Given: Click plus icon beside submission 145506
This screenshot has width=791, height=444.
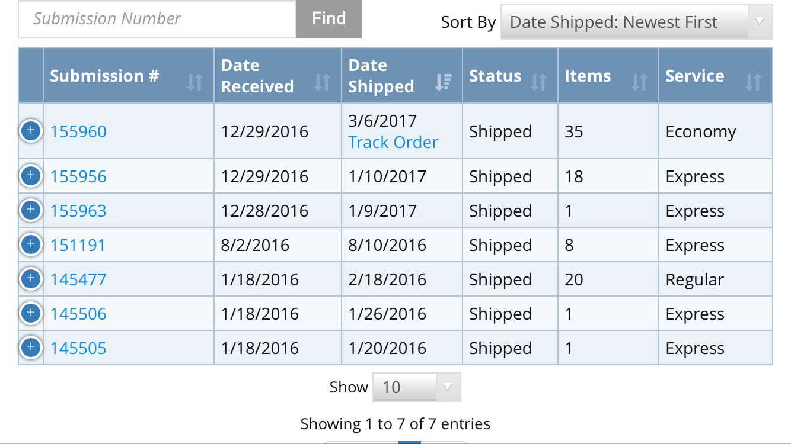Looking at the screenshot, I should 31,313.
